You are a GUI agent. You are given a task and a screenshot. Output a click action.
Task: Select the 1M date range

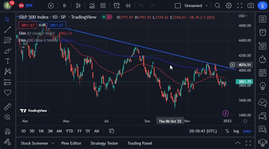pos(41,131)
